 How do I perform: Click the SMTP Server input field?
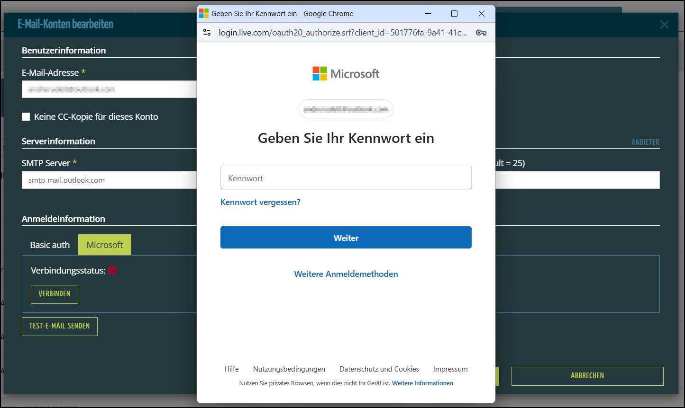tap(109, 180)
